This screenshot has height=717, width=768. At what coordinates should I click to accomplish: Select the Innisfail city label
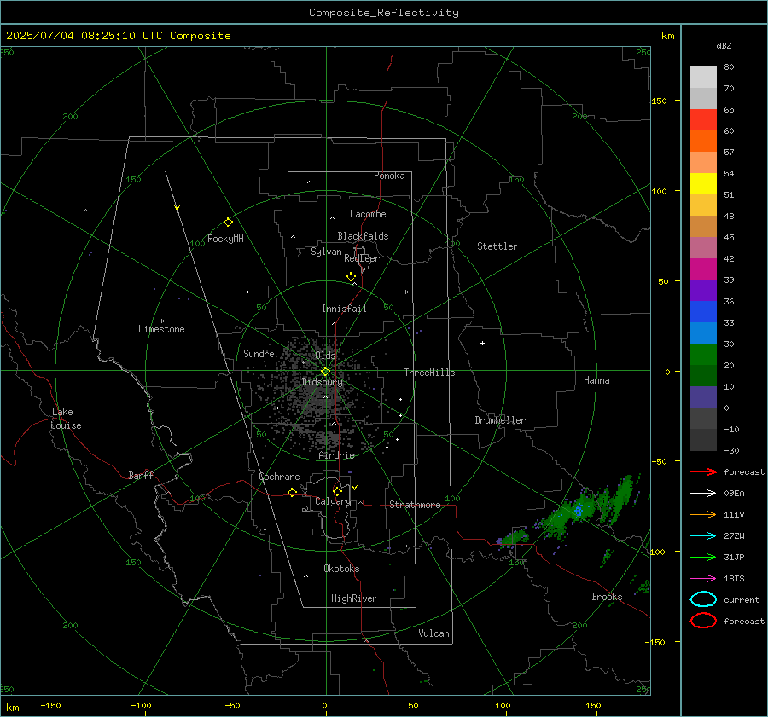[x=344, y=309]
